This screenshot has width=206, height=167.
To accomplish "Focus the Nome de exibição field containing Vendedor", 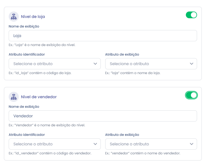I will tap(103, 116).
